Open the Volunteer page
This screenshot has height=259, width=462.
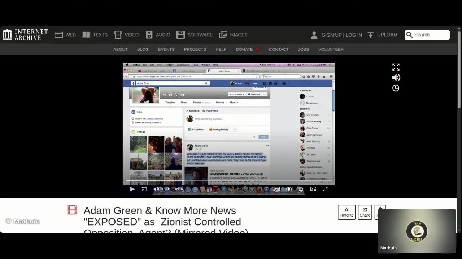[331, 49]
